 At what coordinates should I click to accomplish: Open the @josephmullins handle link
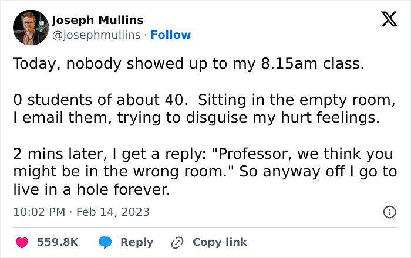tap(96, 35)
